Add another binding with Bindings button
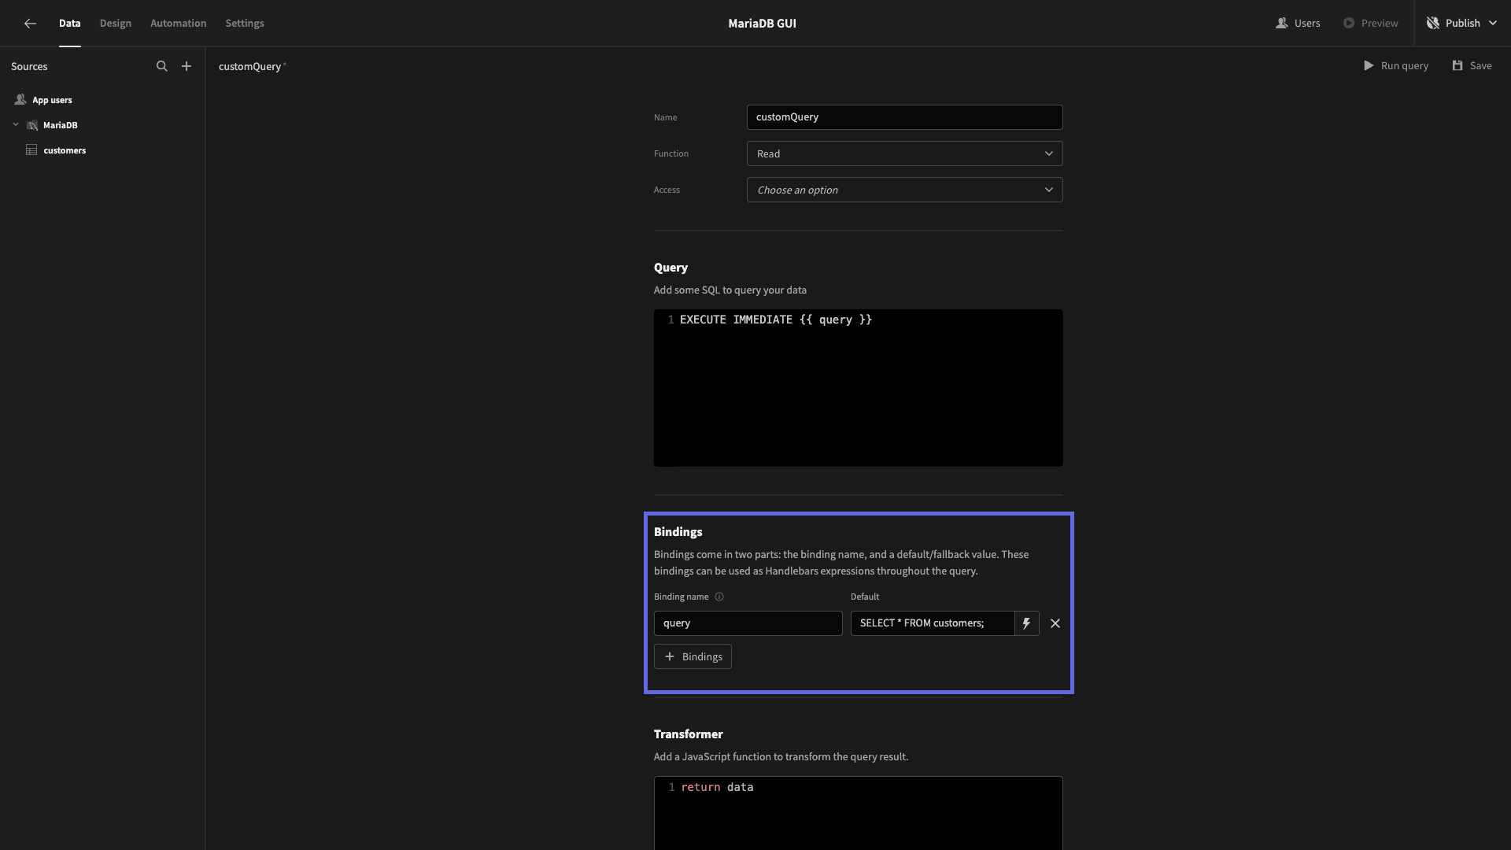 pos(693,656)
